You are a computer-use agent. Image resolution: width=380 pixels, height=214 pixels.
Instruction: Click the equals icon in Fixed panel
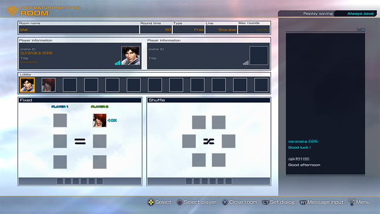point(80,141)
